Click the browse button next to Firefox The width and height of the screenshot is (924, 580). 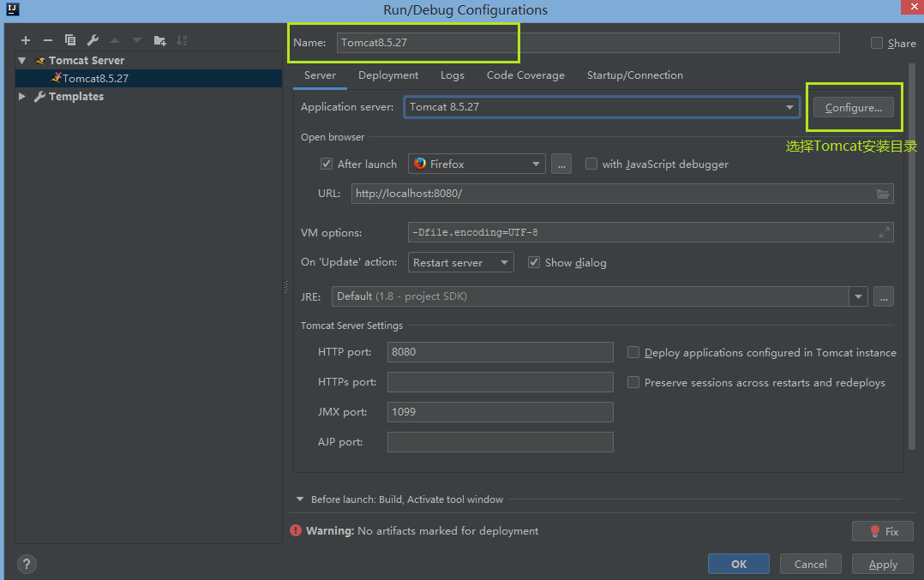pos(561,164)
